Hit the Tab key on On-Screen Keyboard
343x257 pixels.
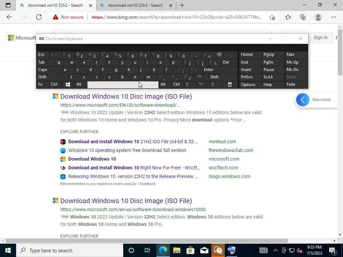pyautogui.click(x=46, y=62)
